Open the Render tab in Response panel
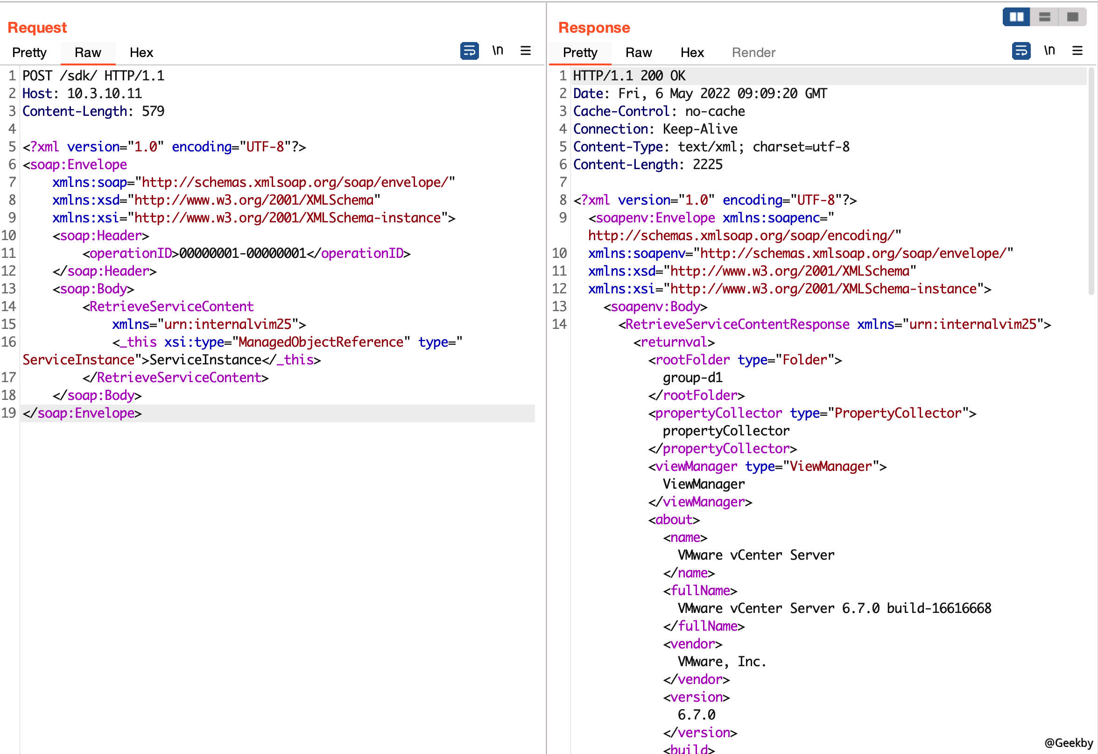The image size is (1098, 754). (753, 52)
